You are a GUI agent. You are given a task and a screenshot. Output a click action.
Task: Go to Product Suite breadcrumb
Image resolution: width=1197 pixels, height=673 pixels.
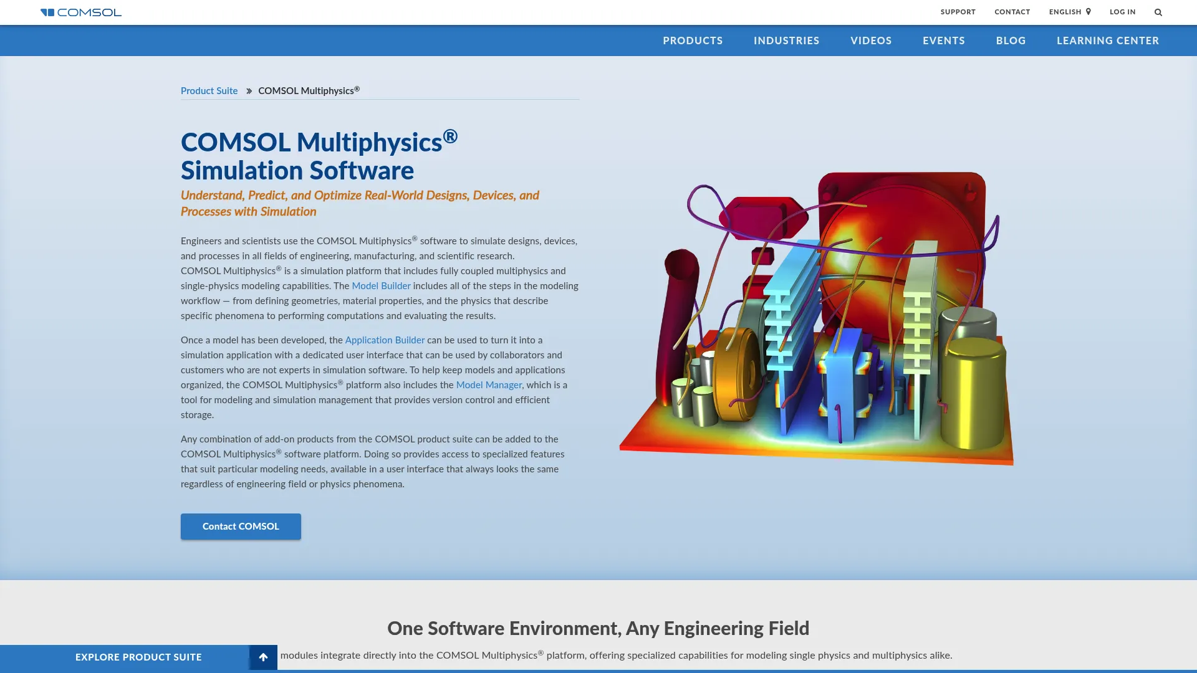[x=209, y=91]
